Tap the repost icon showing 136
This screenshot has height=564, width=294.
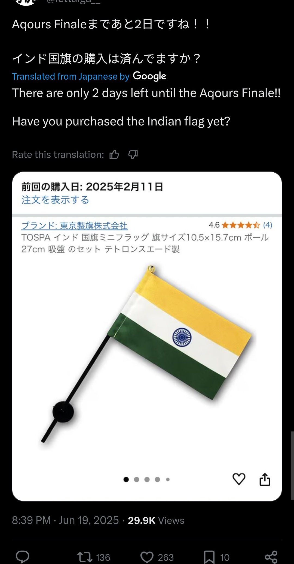(x=93, y=557)
